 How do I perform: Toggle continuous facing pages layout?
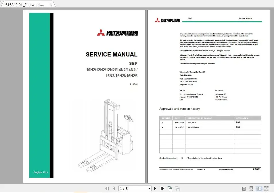tap(267, 188)
